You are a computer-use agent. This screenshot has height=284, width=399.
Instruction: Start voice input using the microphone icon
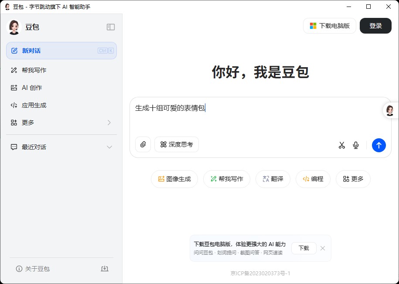(x=355, y=145)
